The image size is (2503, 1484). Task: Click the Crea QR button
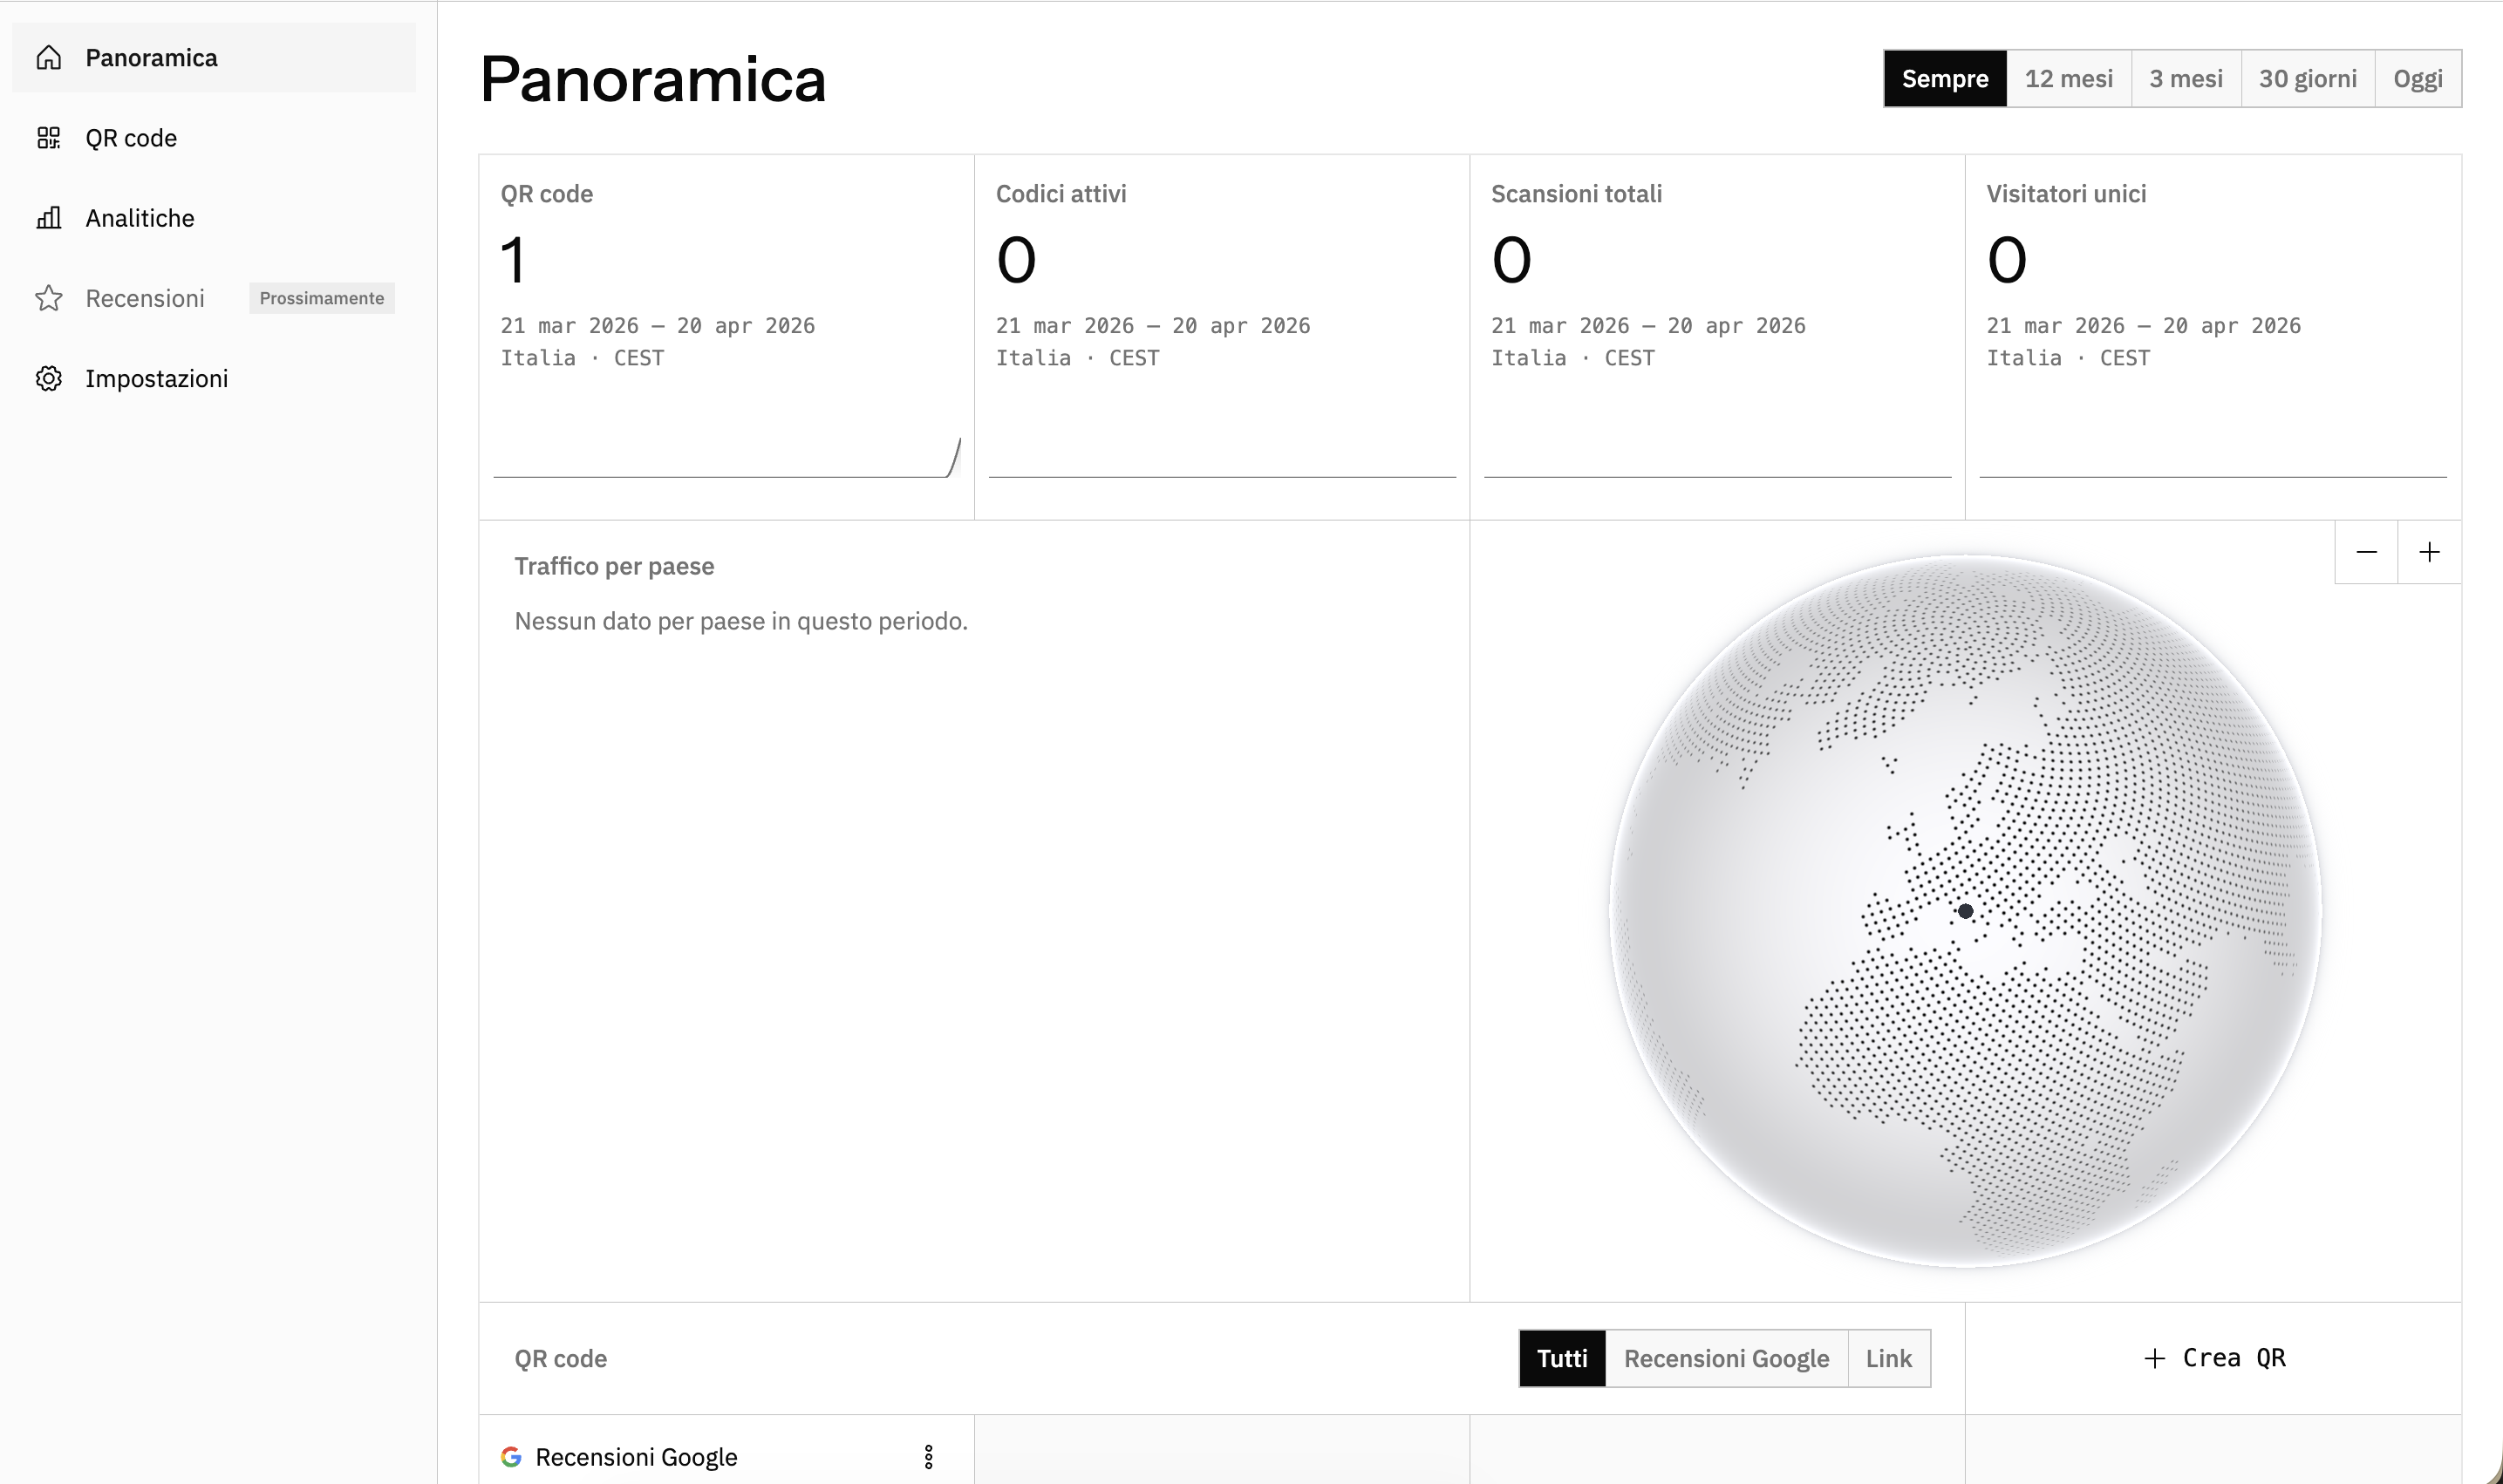[2213, 1358]
